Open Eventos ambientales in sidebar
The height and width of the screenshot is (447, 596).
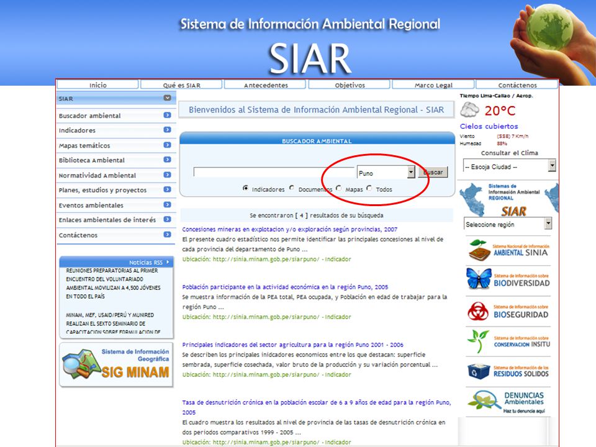[x=91, y=205]
